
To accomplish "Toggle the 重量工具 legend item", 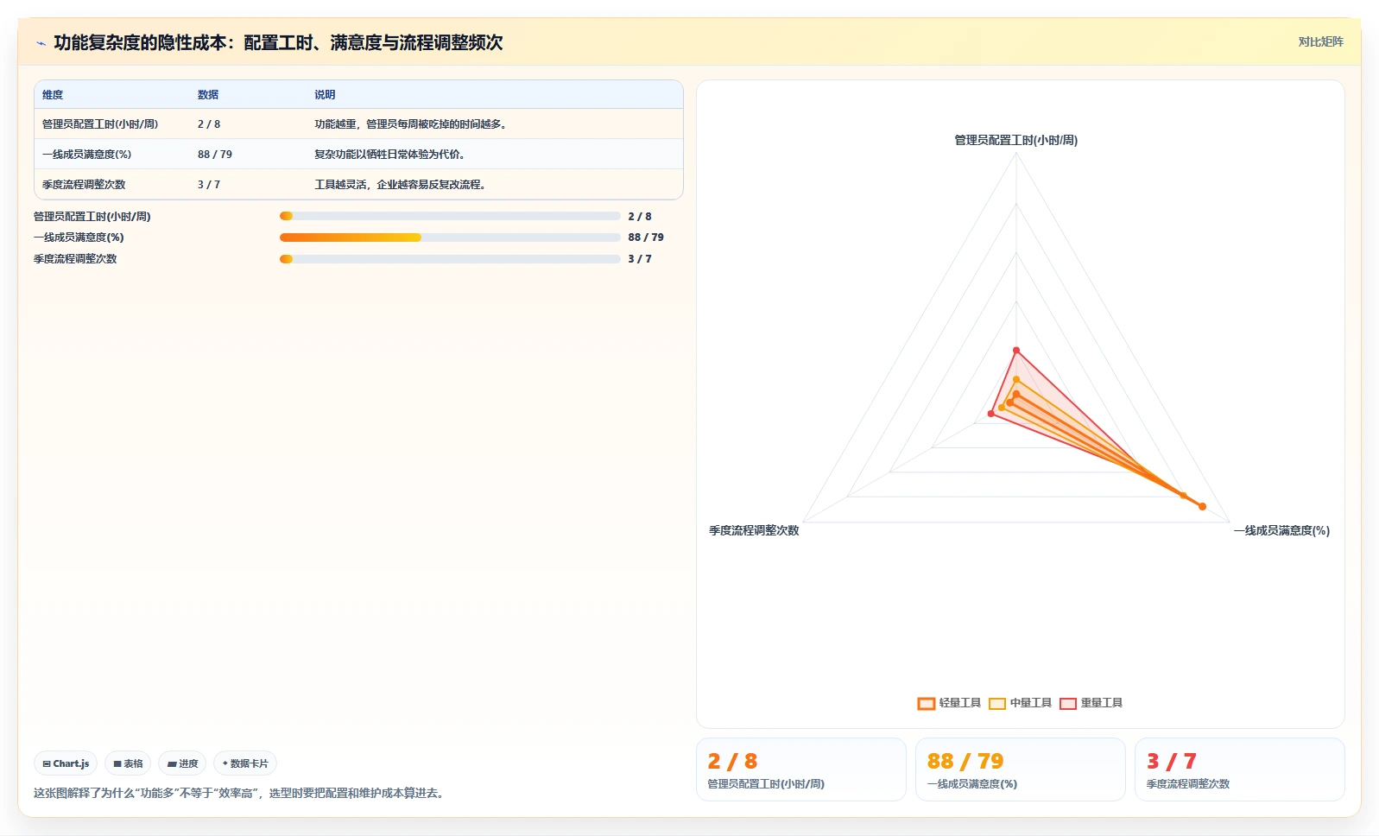I will pyautogui.click(x=1091, y=703).
